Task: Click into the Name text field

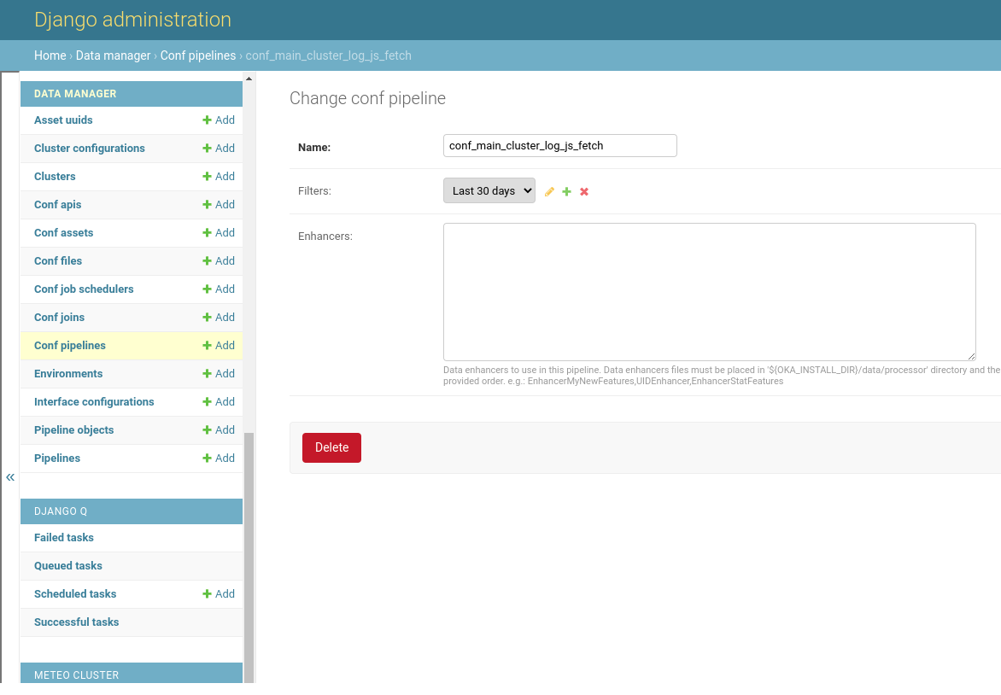Action: click(559, 146)
